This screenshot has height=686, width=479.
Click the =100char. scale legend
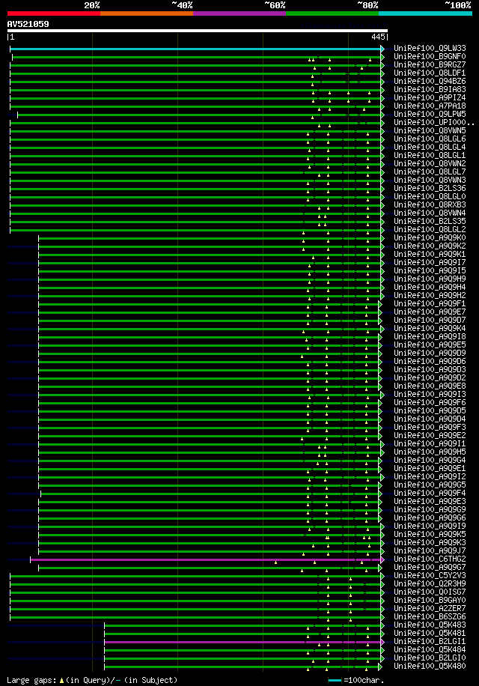pos(356,680)
